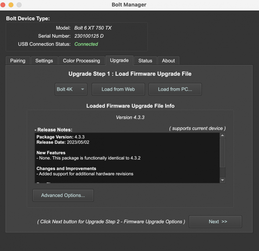Click Load from Web button
Image resolution: width=259 pixels, height=251 pixels.
tap(118, 89)
